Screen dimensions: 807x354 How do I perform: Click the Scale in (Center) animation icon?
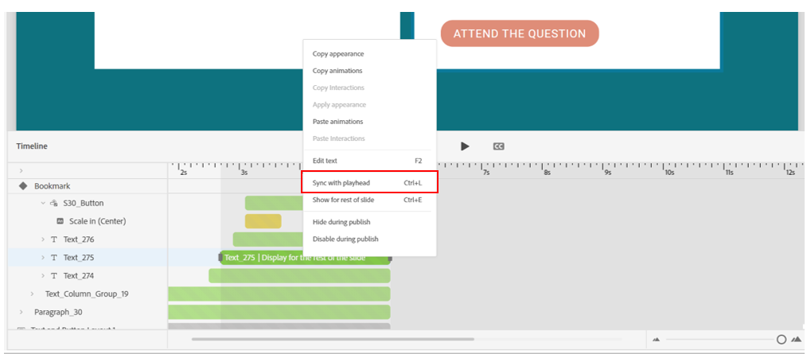[x=60, y=221]
